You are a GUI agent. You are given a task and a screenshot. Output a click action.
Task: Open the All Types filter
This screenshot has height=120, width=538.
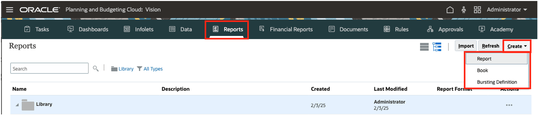[150, 69]
